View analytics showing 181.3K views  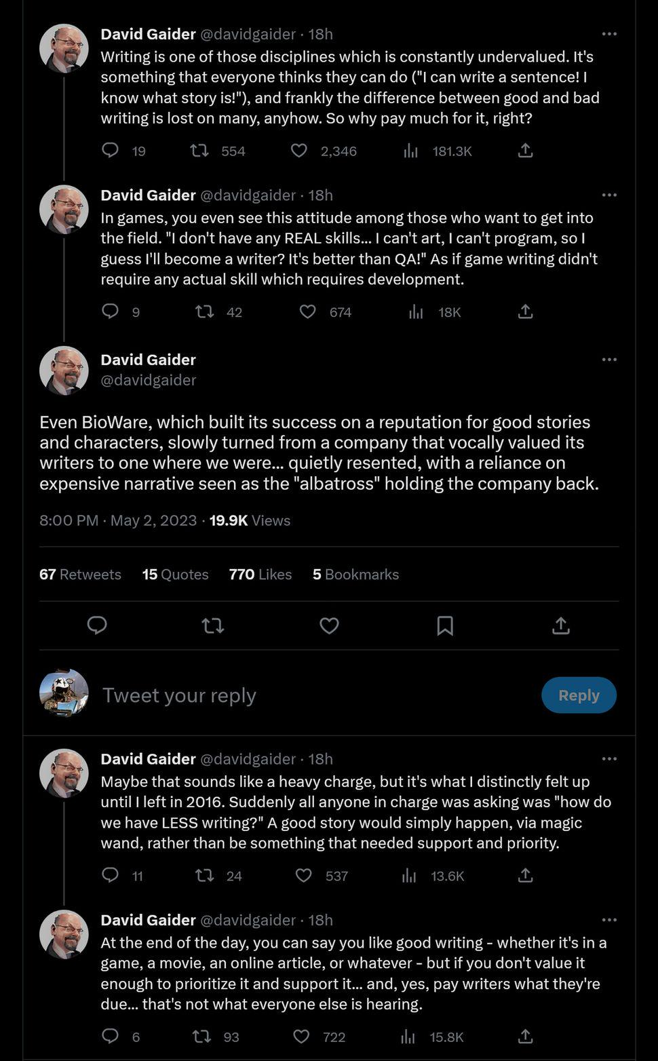click(438, 151)
